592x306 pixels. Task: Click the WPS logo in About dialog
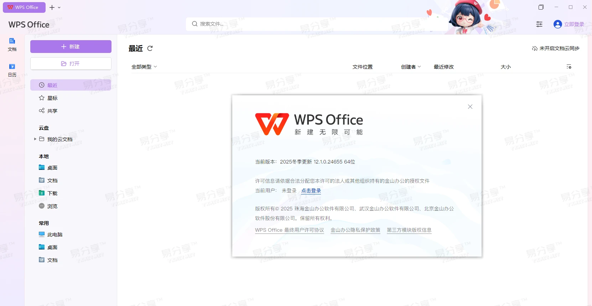pyautogui.click(x=272, y=124)
